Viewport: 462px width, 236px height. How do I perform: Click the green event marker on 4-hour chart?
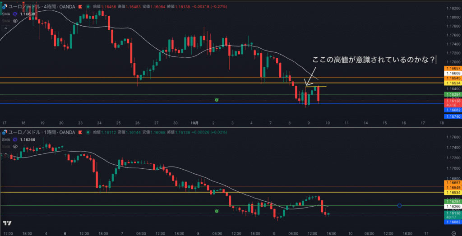pos(217,100)
